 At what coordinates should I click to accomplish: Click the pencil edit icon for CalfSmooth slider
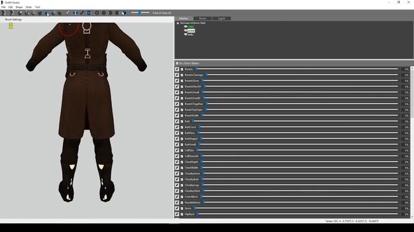point(177,156)
